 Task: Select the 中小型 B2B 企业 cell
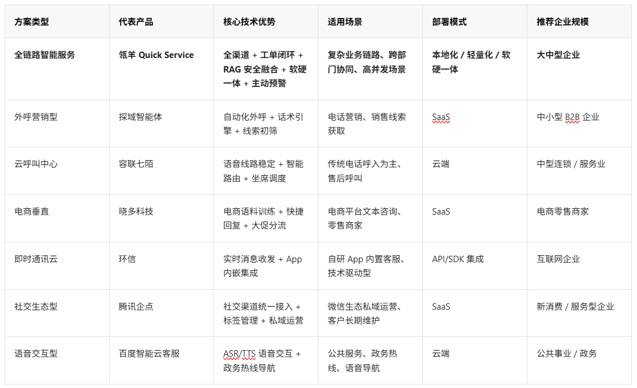pyautogui.click(x=579, y=124)
